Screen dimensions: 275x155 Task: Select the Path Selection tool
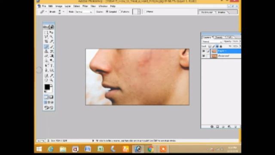click(46, 65)
